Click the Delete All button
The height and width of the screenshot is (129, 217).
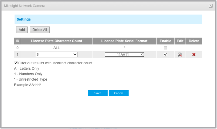[x=40, y=30]
